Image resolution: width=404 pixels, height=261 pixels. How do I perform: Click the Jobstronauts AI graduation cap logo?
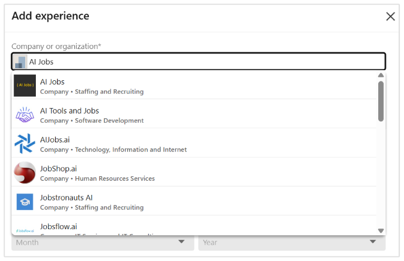coord(25,202)
